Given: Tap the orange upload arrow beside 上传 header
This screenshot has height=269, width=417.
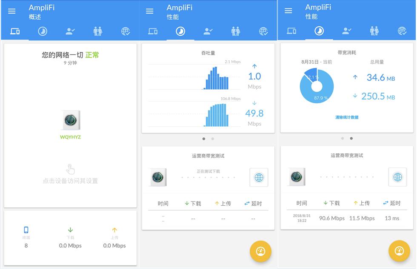Looking at the screenshot, I should tap(218, 203).
